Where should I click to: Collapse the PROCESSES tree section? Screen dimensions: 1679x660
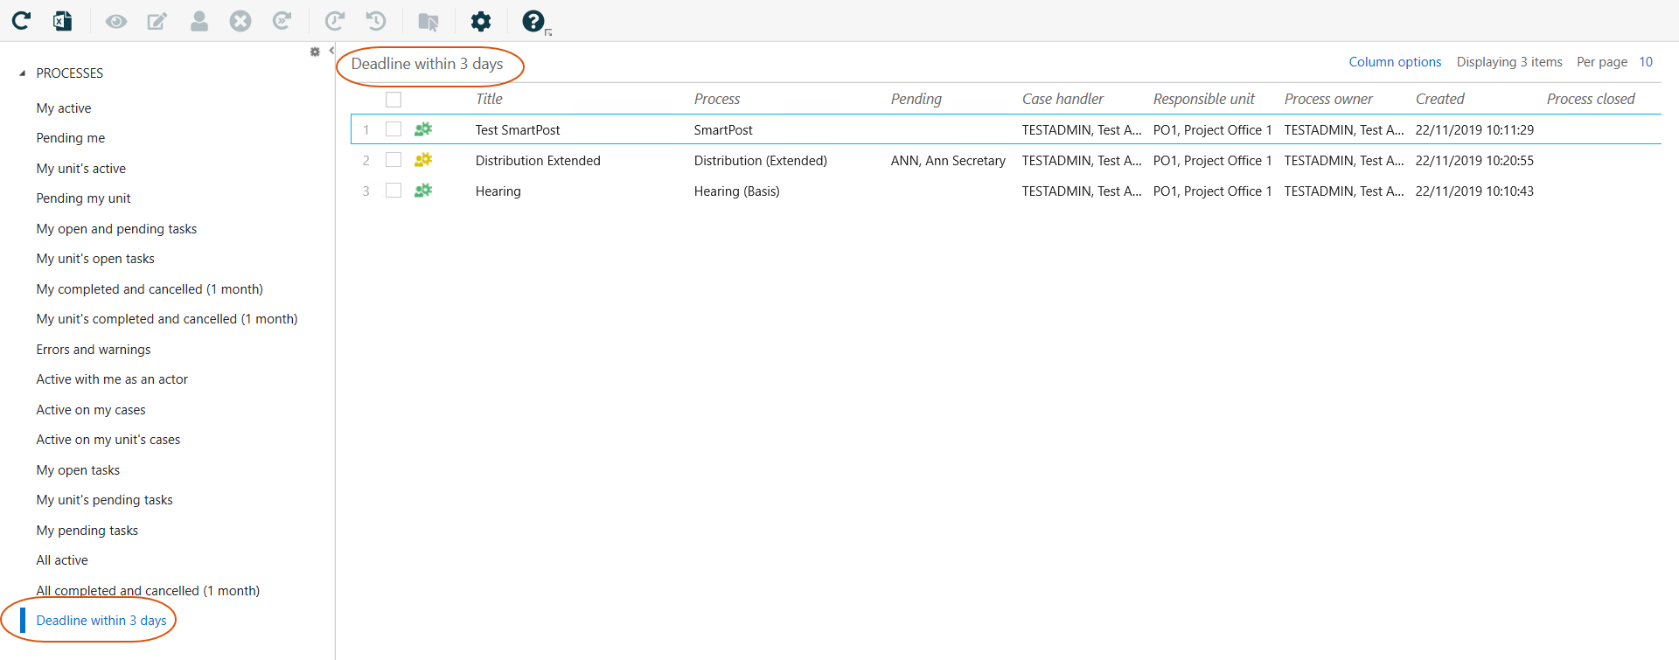point(23,73)
